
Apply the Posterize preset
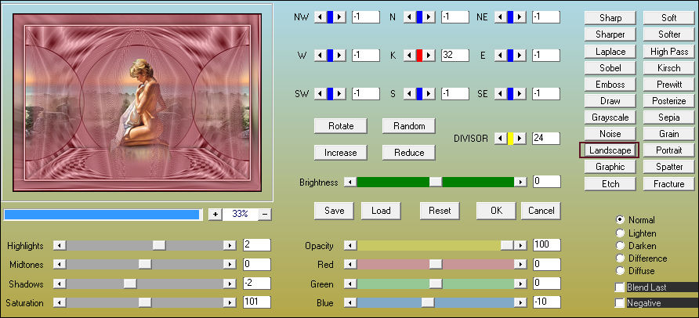[x=668, y=101]
